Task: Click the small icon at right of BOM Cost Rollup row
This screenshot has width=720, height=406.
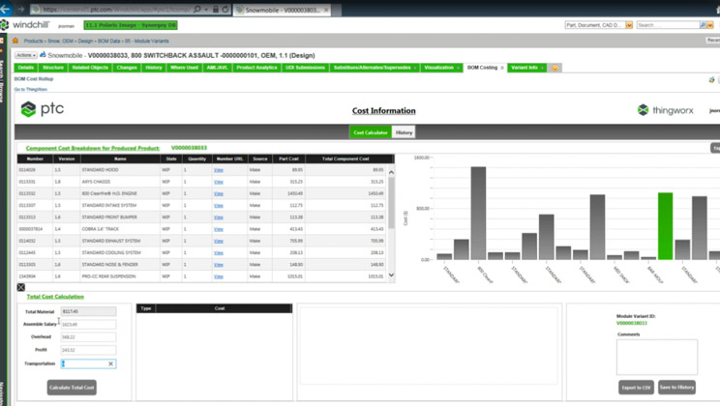Action: [711, 80]
